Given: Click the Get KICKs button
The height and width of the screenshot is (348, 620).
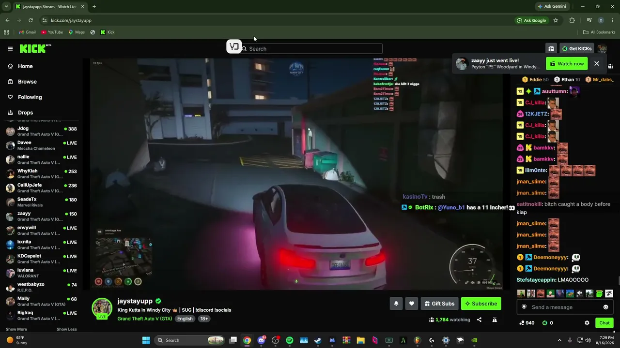Looking at the screenshot, I should [x=577, y=48].
